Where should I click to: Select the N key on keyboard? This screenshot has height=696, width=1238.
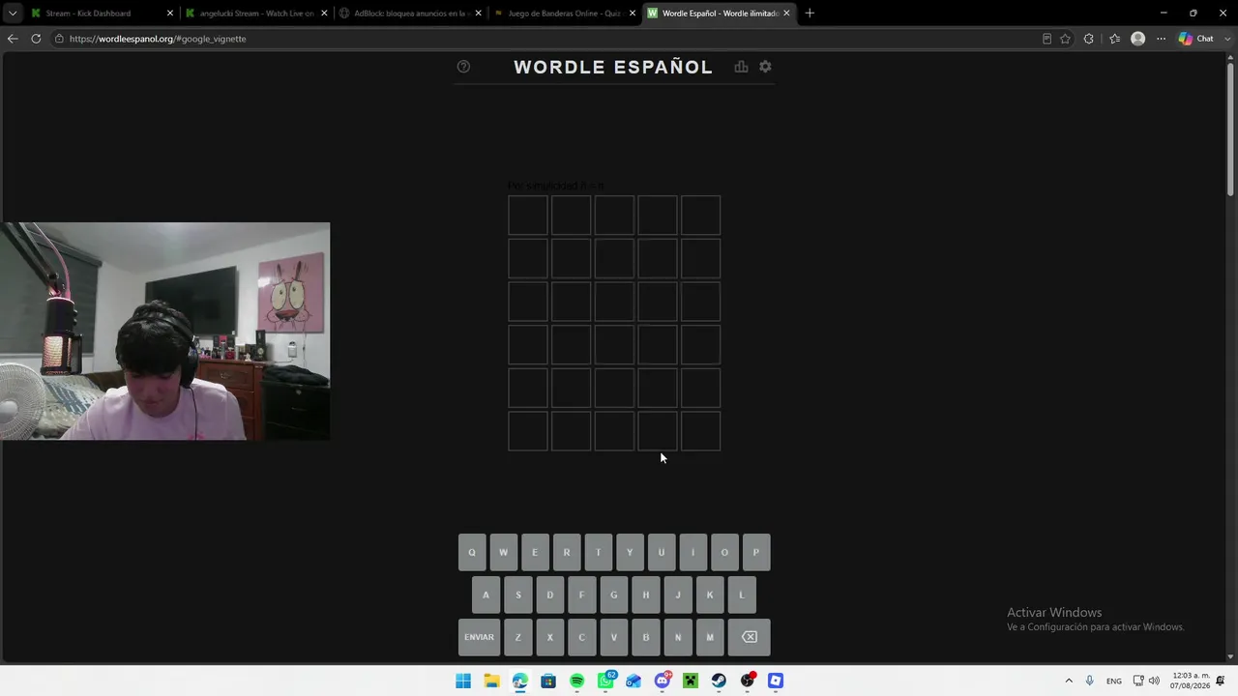[x=678, y=637]
